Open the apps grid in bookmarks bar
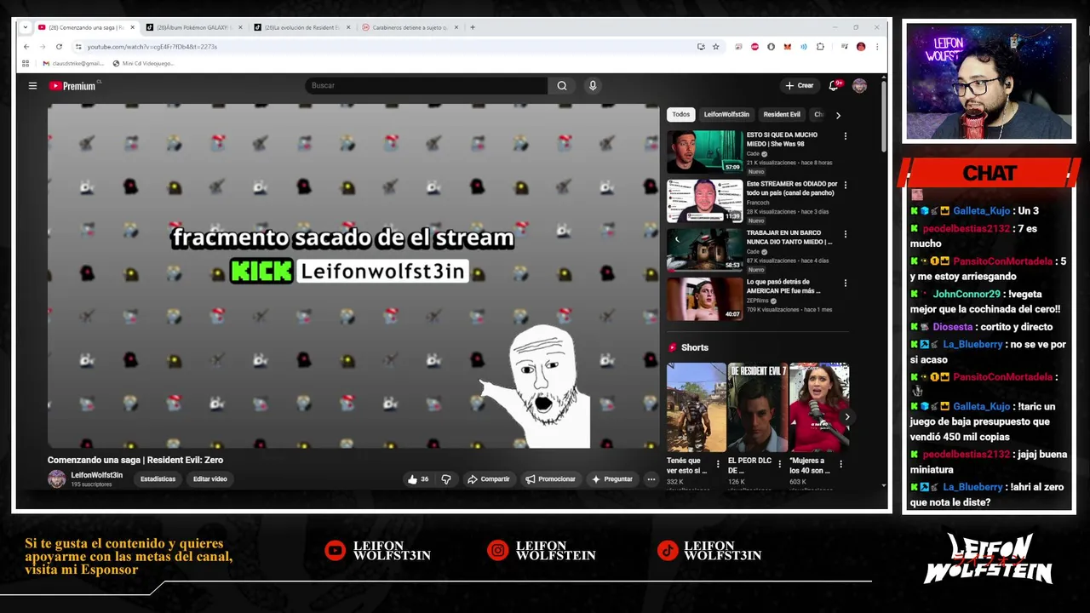This screenshot has width=1090, height=613. 26,63
